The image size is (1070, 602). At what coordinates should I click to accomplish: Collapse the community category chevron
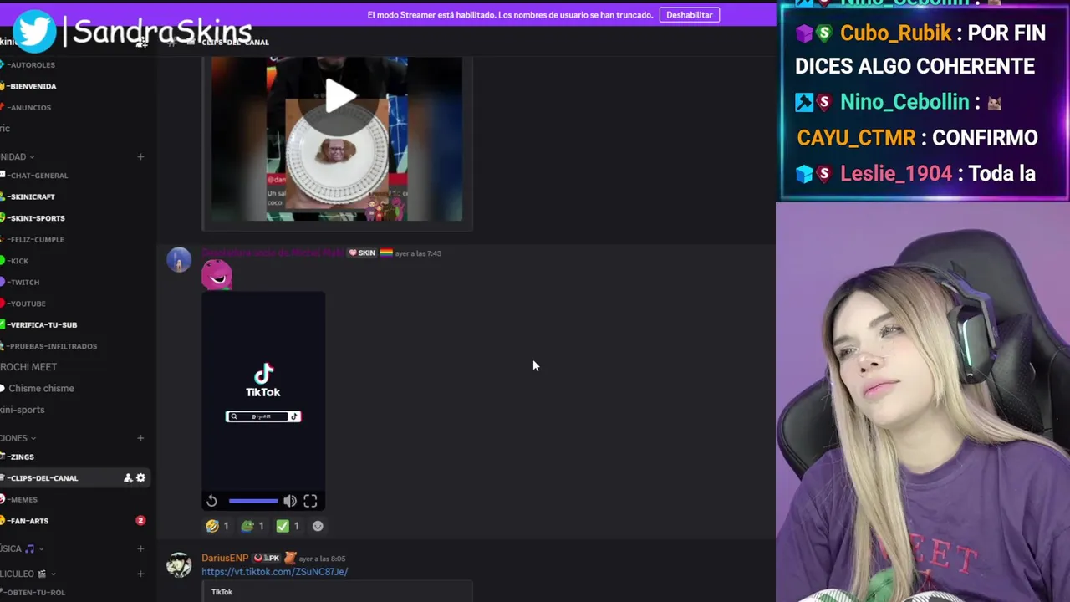click(x=32, y=157)
